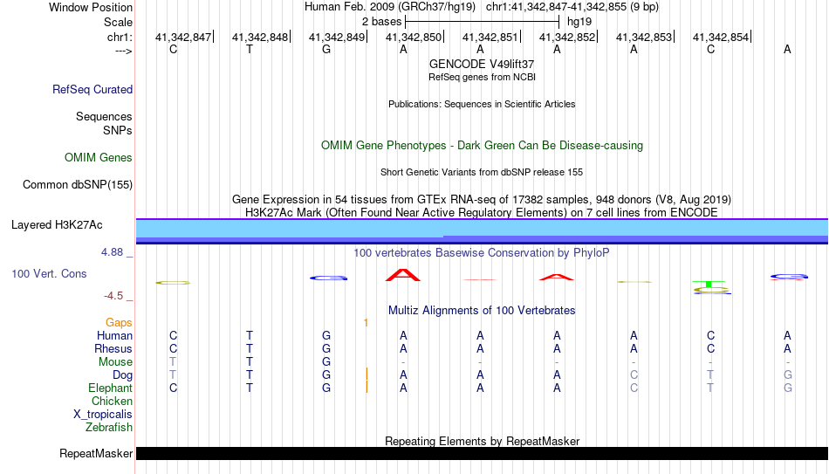The width and height of the screenshot is (829, 474).
Task: Click the Mouse species label
Action: 115,362
